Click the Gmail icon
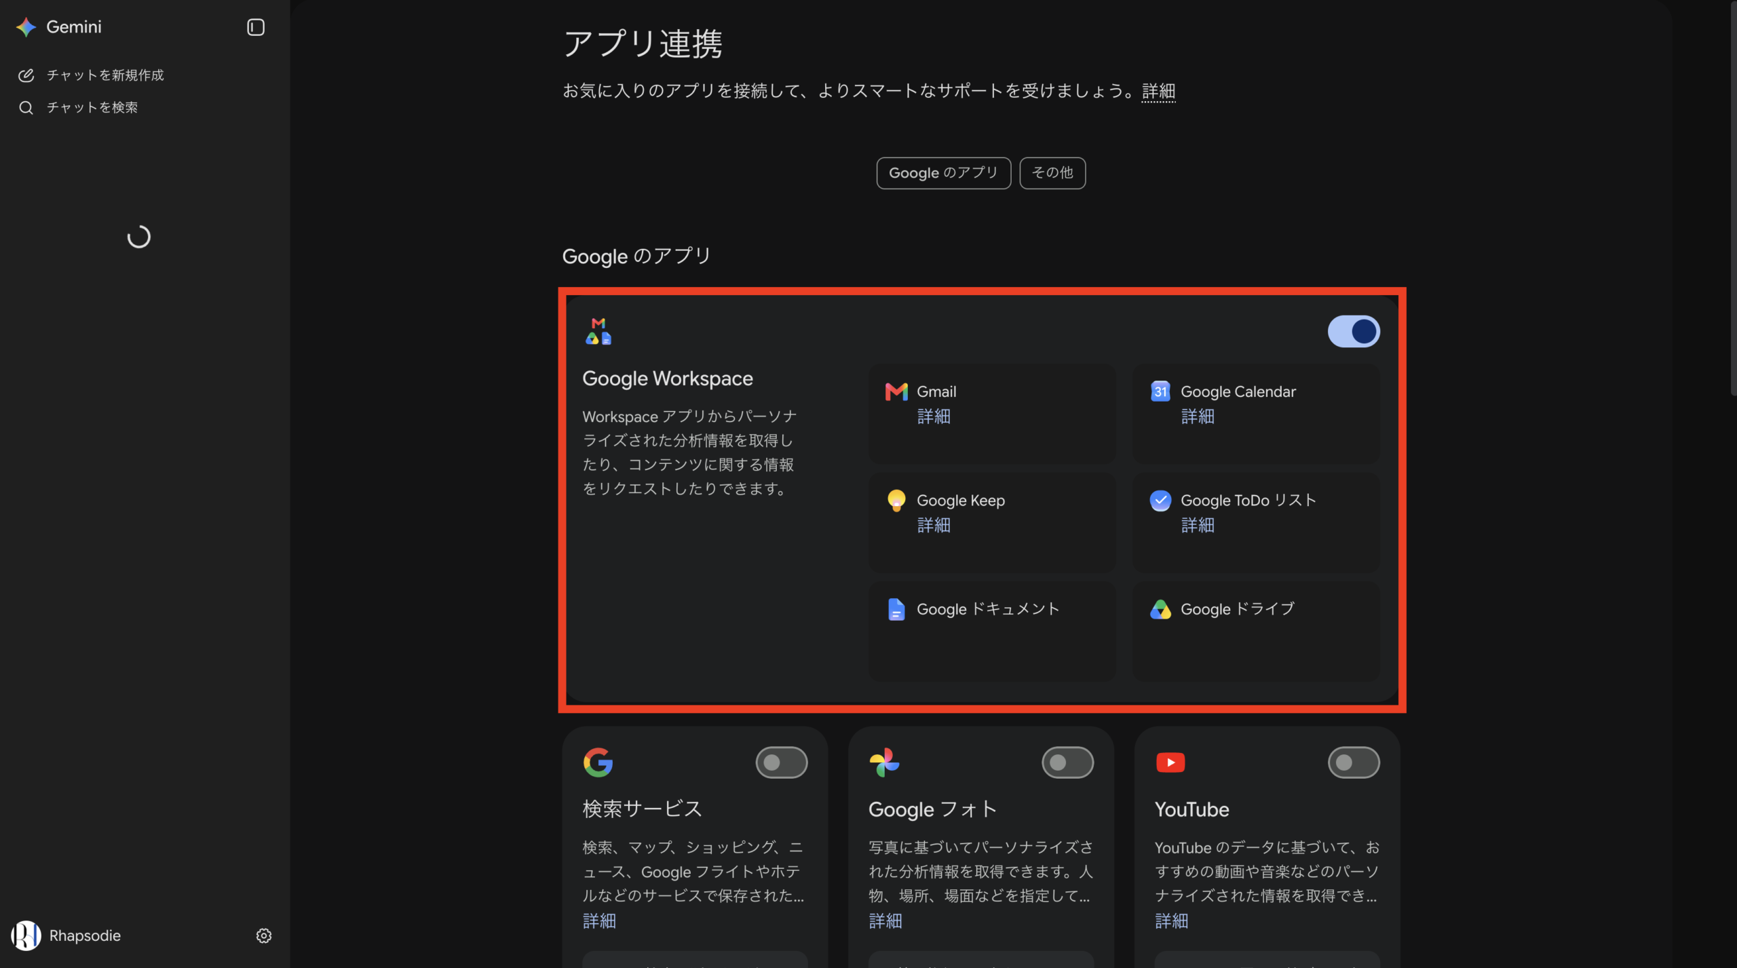Screen dimensions: 1737x968 coord(896,391)
